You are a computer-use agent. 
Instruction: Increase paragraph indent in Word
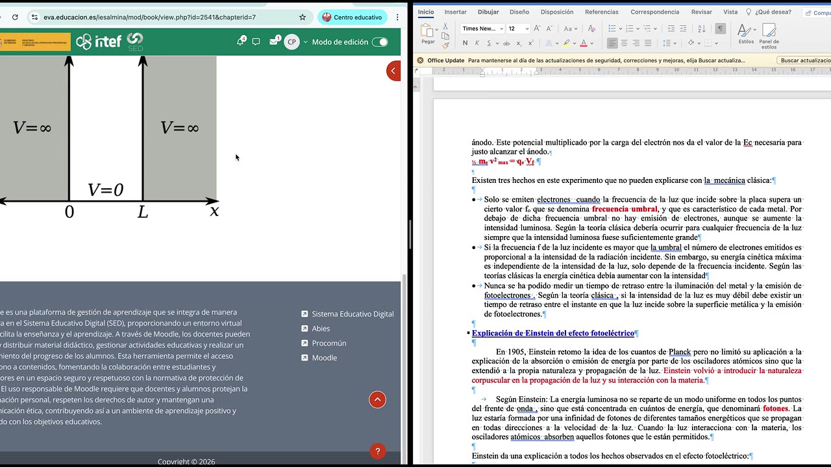pos(684,29)
